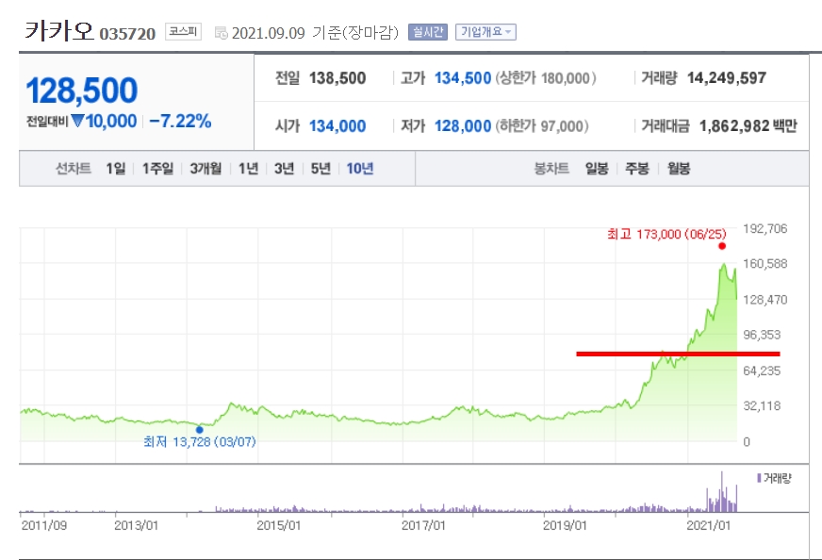822x560 pixels.
Task: Show the 5년 line chart
Action: [x=321, y=169]
